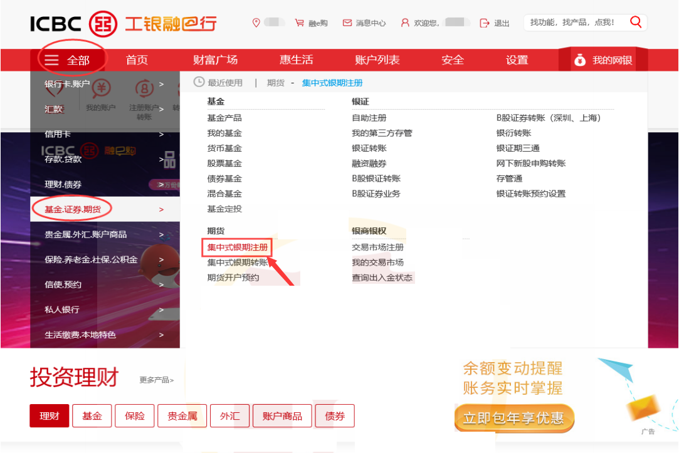This screenshot has width=679, height=453.
Task: Switch to the 贵金属 tab
Action: click(x=182, y=416)
